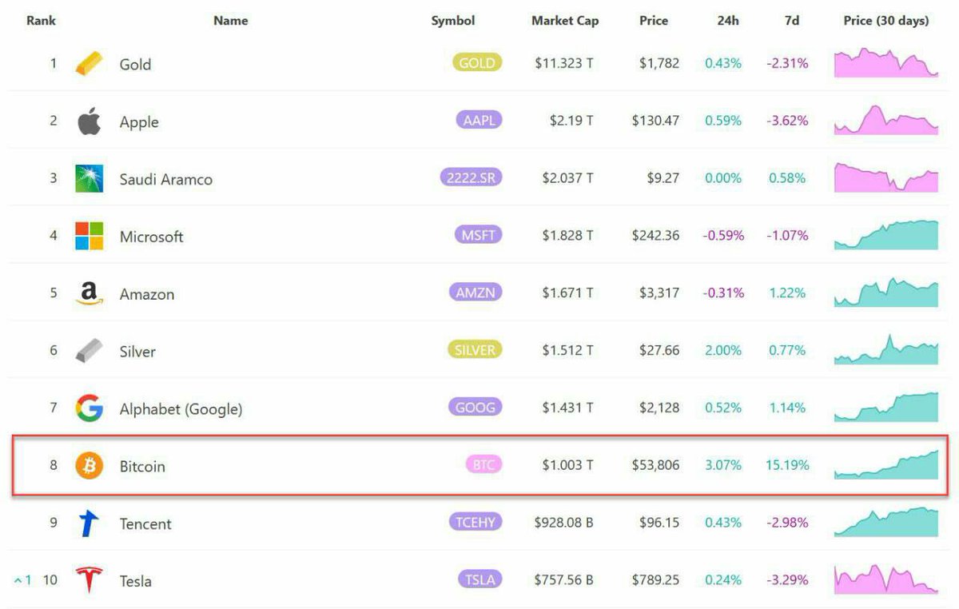Sort by 24h column header

(728, 21)
